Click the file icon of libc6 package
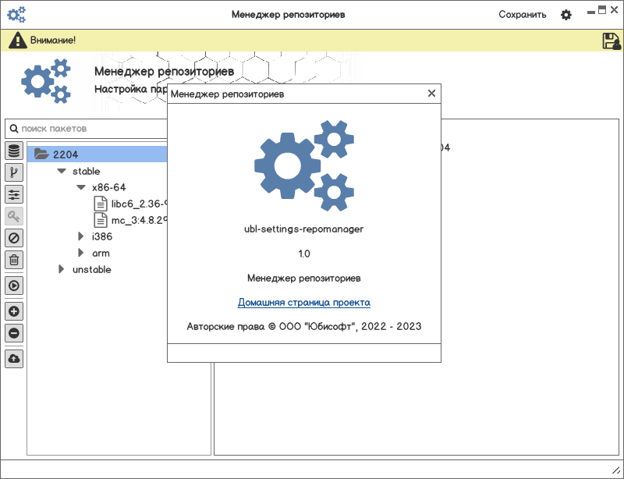 click(x=101, y=204)
